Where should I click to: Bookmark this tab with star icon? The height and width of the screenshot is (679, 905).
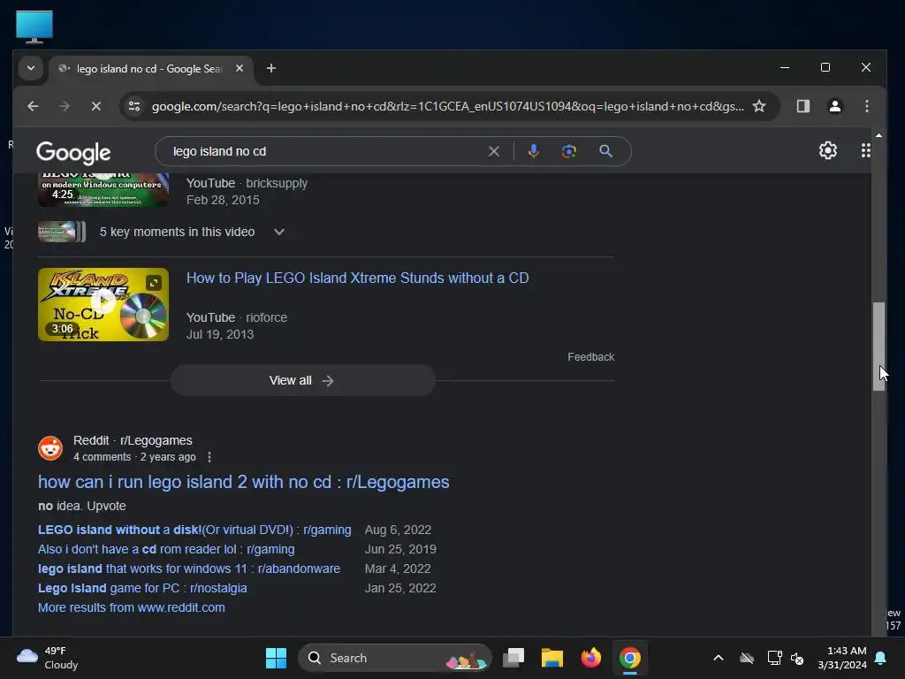(x=759, y=106)
